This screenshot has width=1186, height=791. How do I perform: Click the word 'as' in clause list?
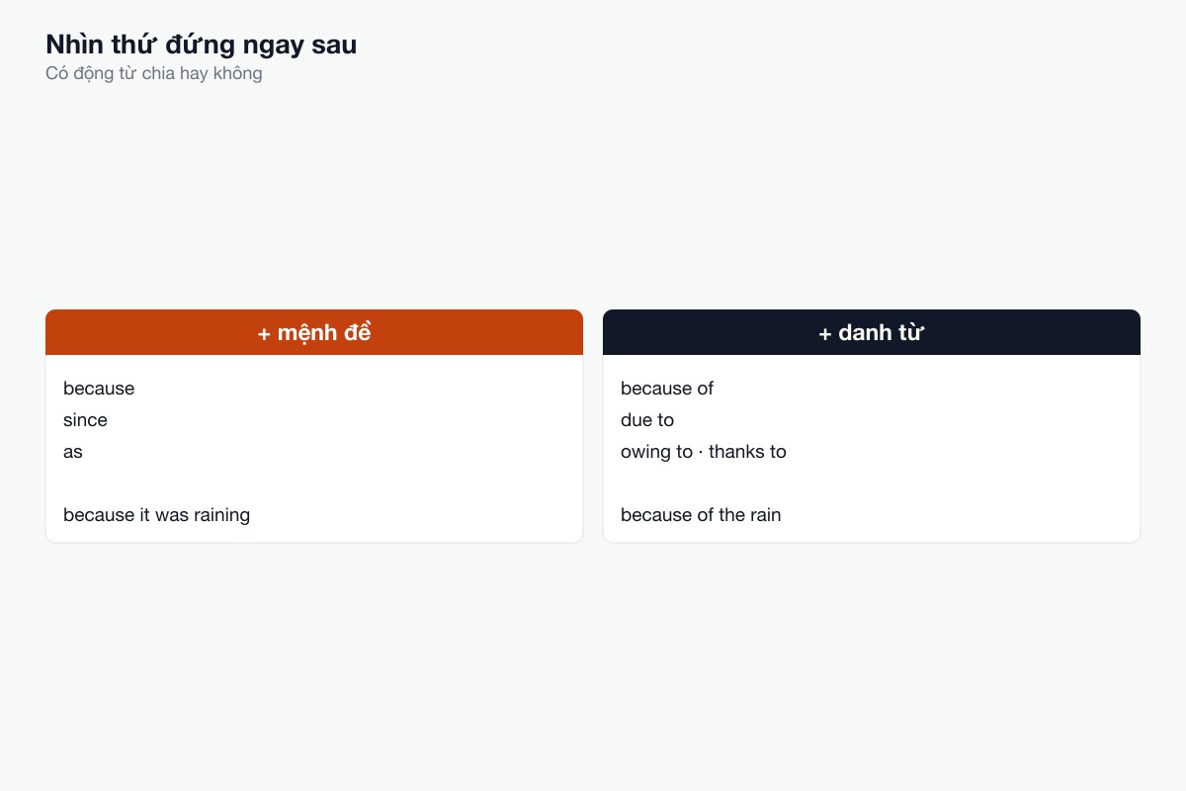(73, 452)
